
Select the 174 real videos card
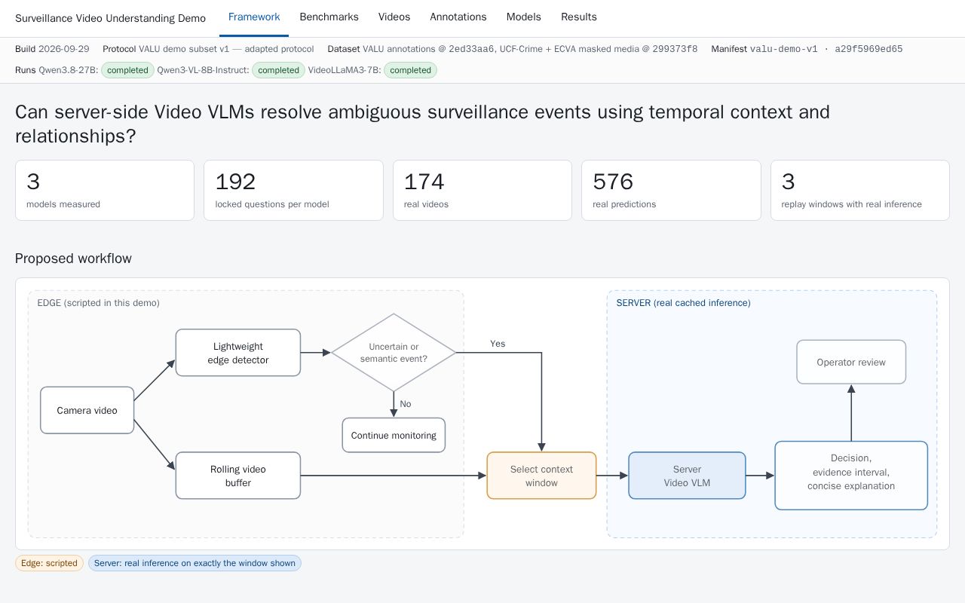tap(482, 190)
